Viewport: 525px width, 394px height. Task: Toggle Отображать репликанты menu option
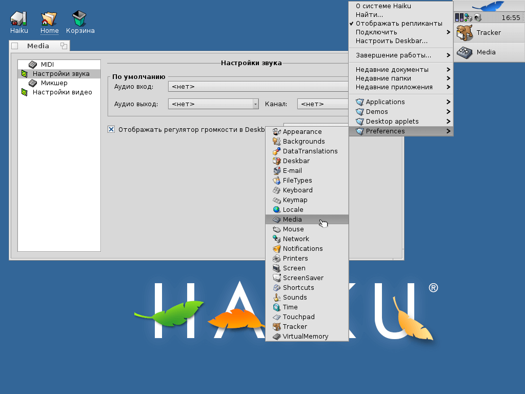coord(401,24)
